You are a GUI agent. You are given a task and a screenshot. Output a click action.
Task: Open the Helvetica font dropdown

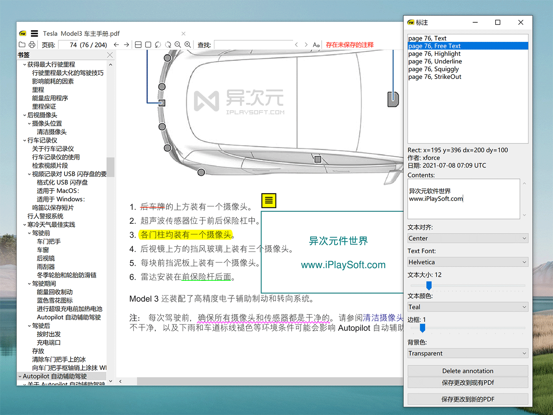468,262
